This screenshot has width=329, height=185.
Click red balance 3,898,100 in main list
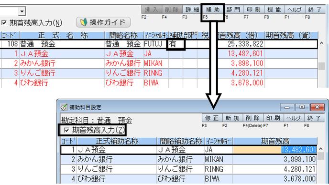247,63
